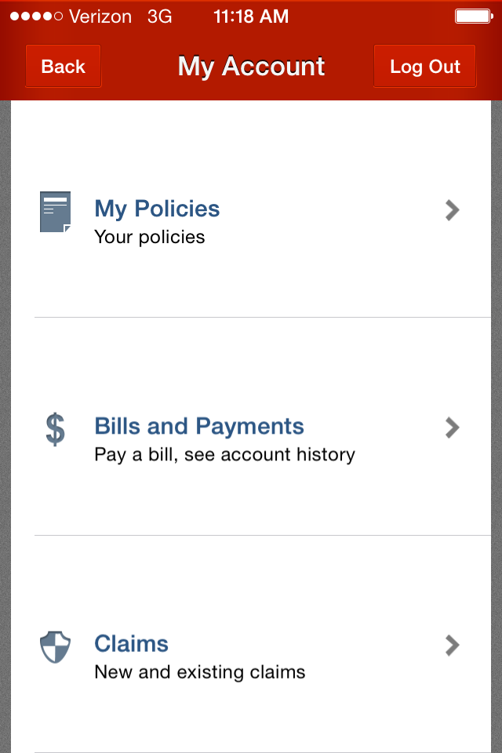
Task: Open Claims using the right chevron
Action: 452,645
